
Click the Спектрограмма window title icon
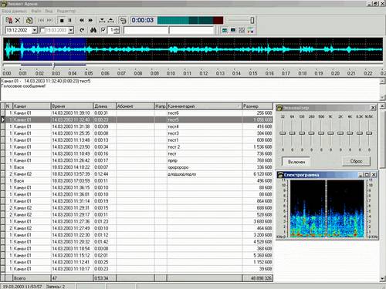(x=280, y=175)
